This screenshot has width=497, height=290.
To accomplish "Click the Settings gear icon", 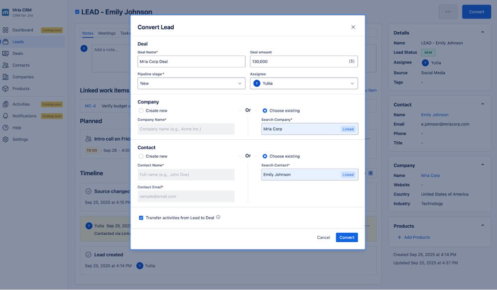I will point(5,139).
